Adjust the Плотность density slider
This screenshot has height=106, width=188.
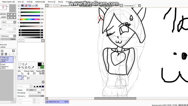click(36, 96)
